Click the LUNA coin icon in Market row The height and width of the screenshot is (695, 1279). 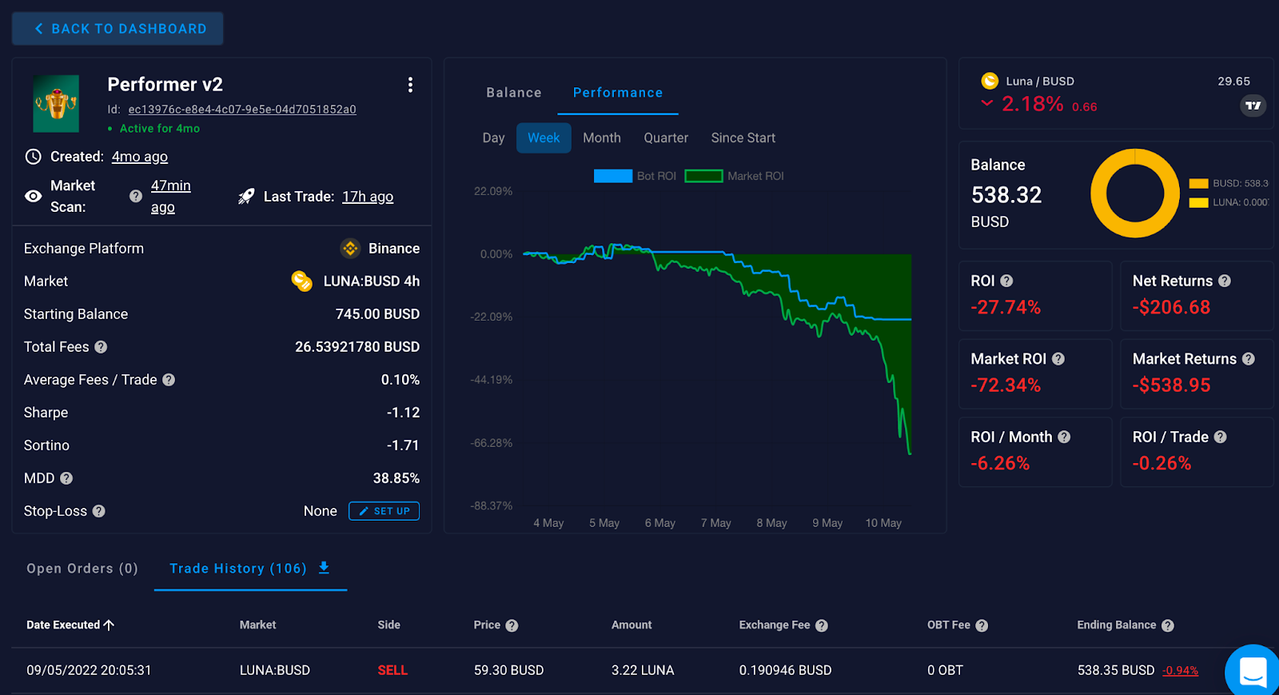(x=301, y=282)
